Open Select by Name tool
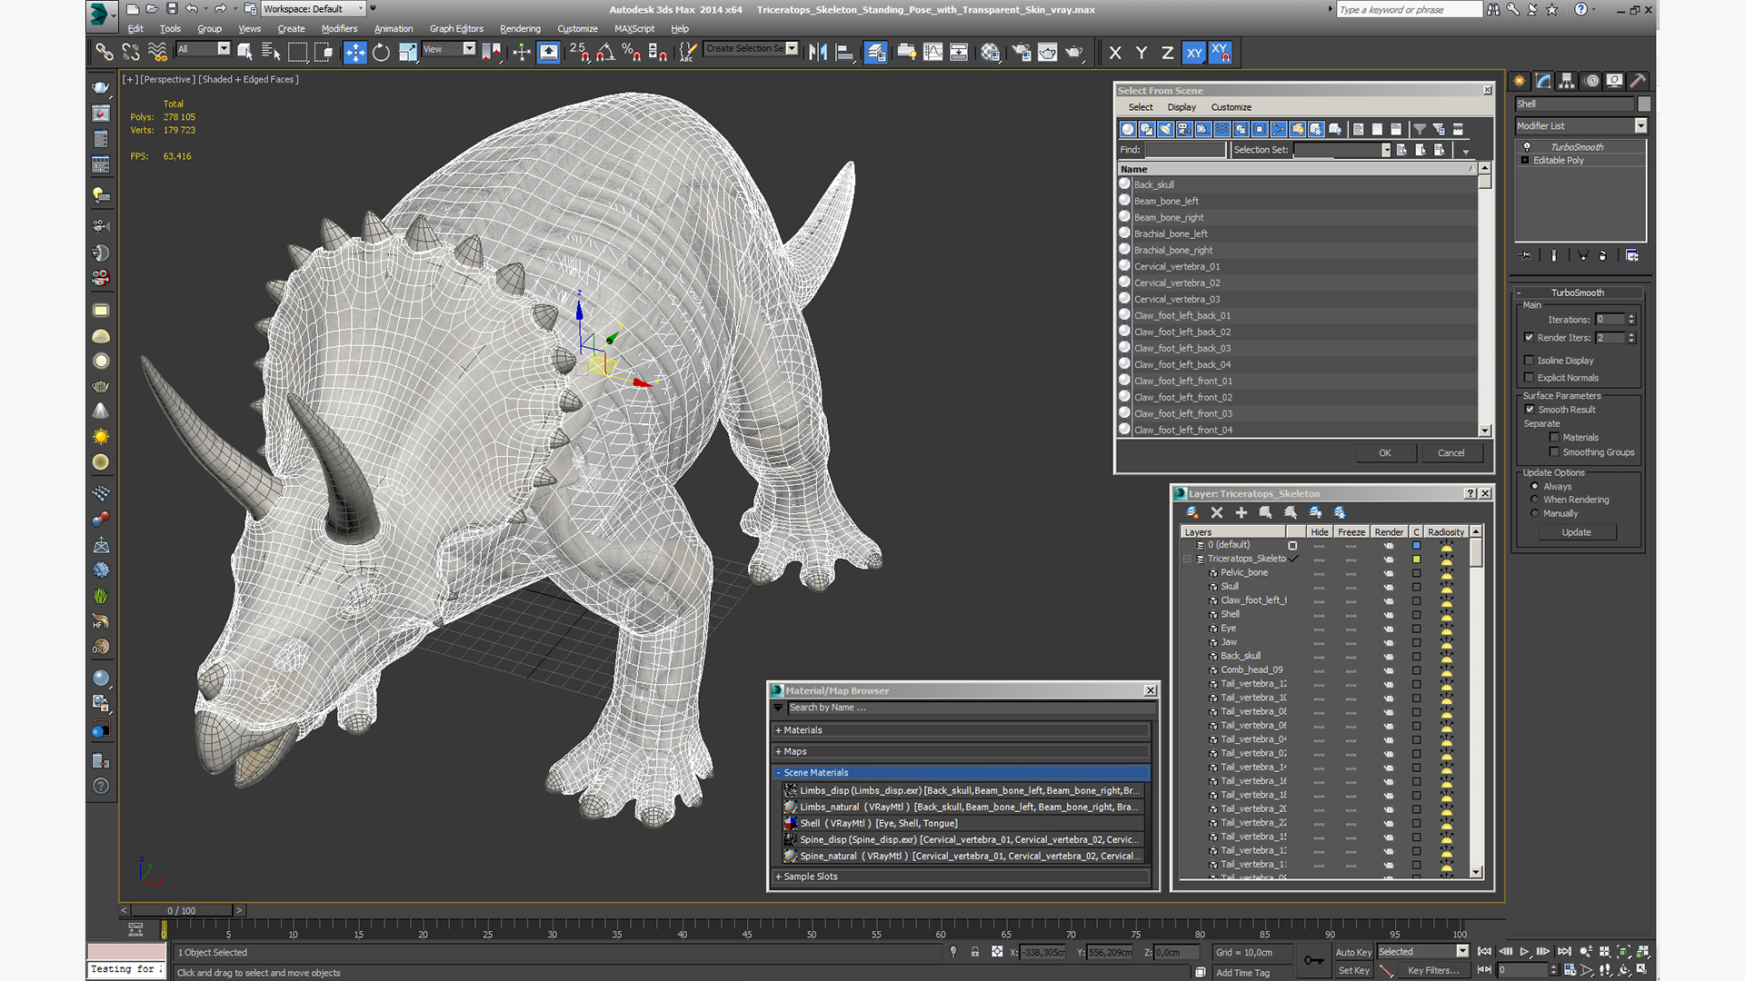Viewport: 1745px width, 981px height. pos(271,53)
